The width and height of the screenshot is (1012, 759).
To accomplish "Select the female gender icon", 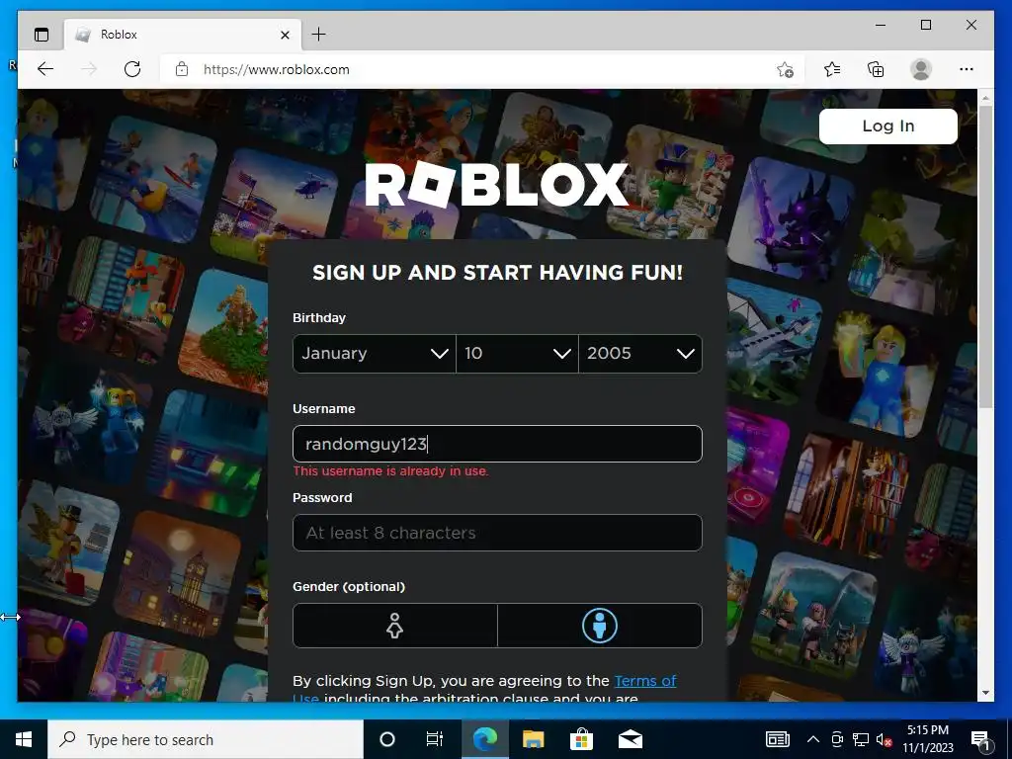I will pos(394,626).
